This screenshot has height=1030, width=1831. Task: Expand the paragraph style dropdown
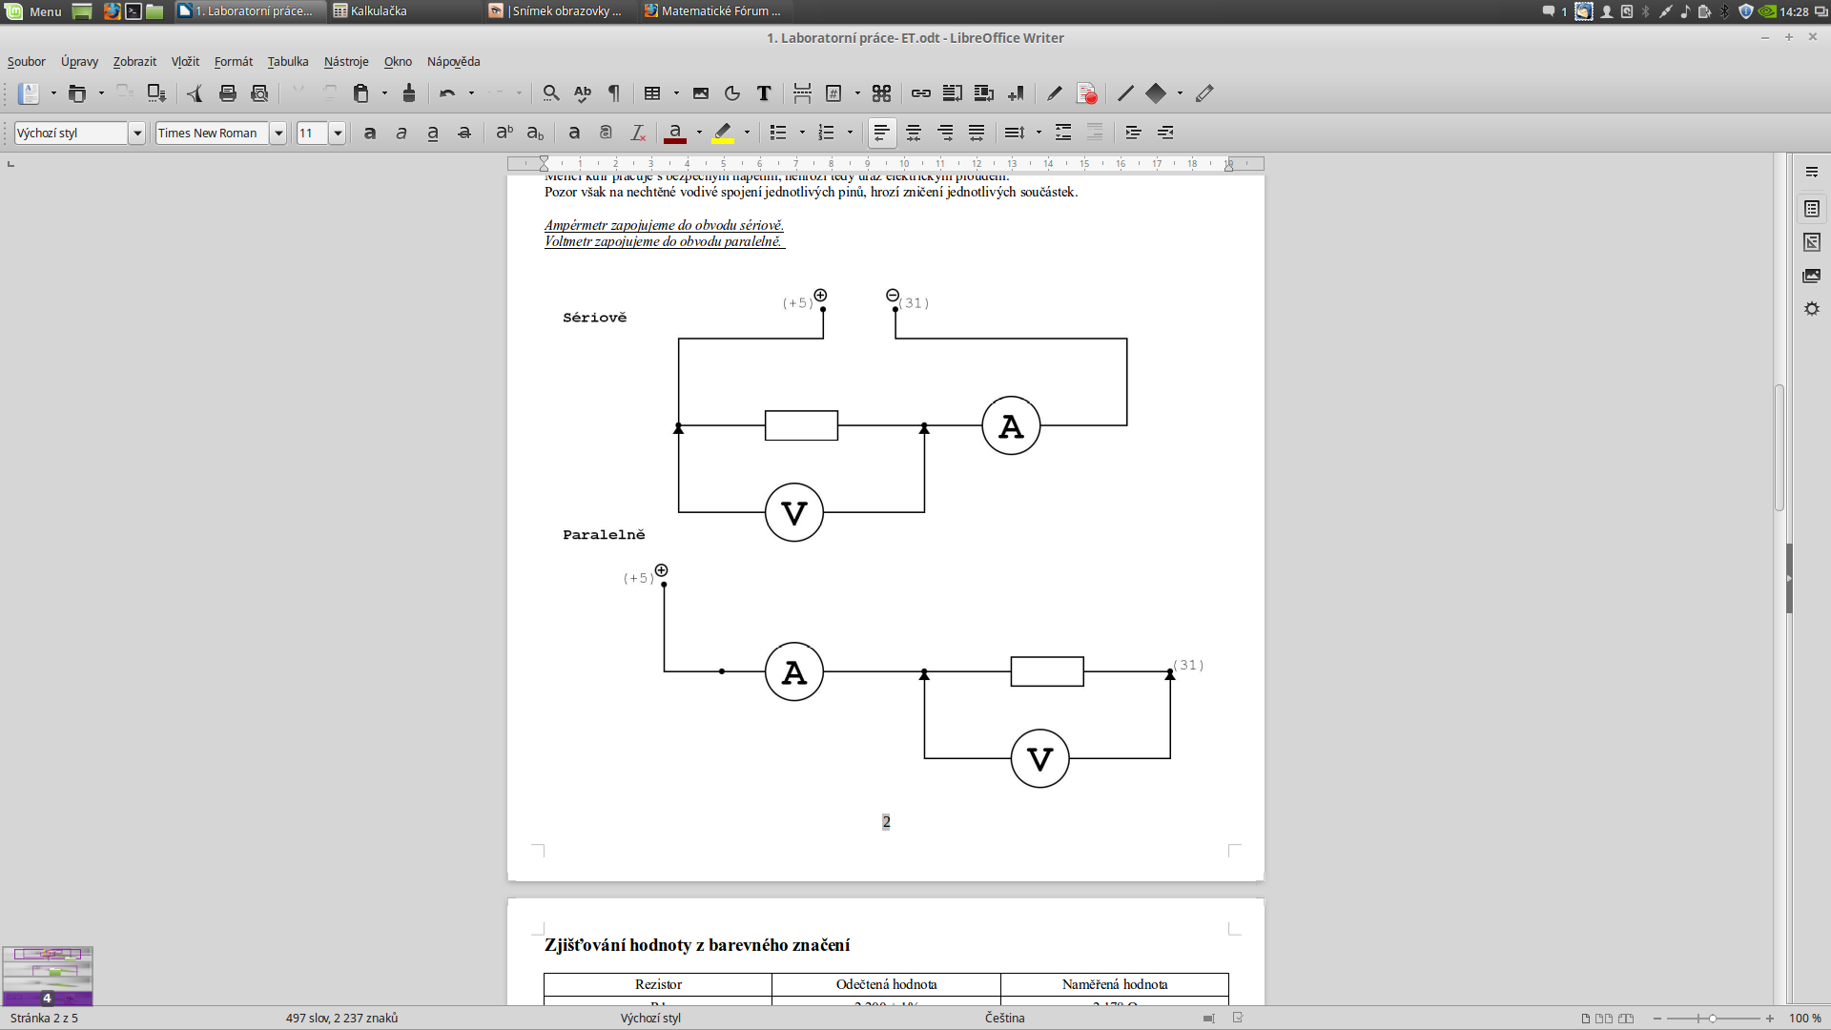click(136, 133)
